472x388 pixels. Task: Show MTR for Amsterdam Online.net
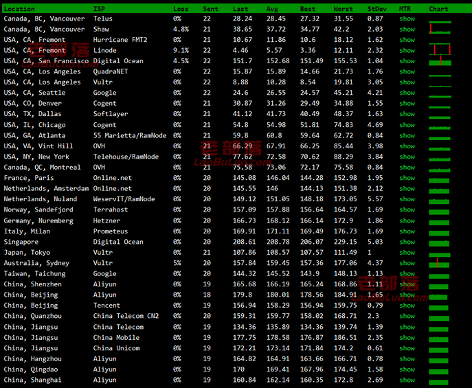click(407, 188)
